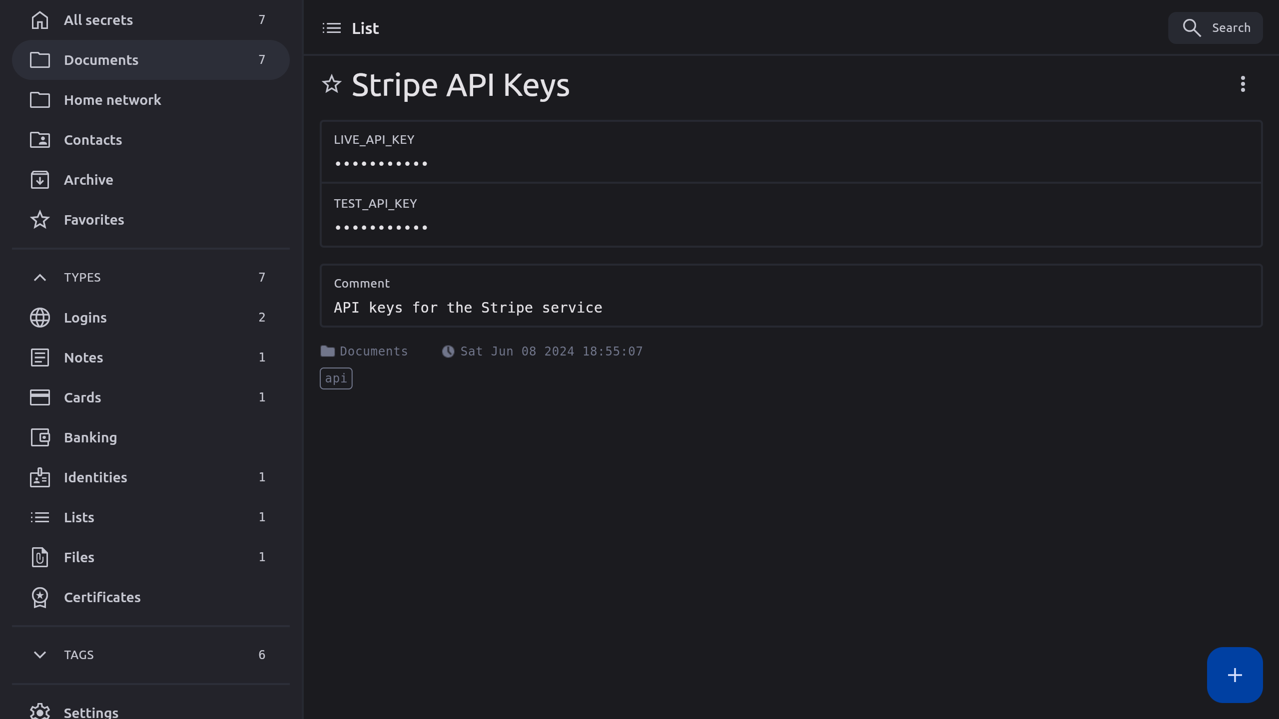Viewport: 1279px width, 719px height.
Task: Click the search magnifier icon
Action: [x=1192, y=28]
